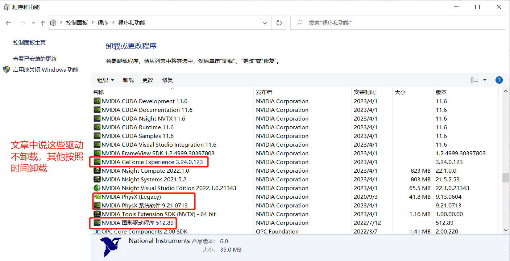Expand the view options dropdown arrow
This screenshot has width=510, height=261.
coord(485,80)
